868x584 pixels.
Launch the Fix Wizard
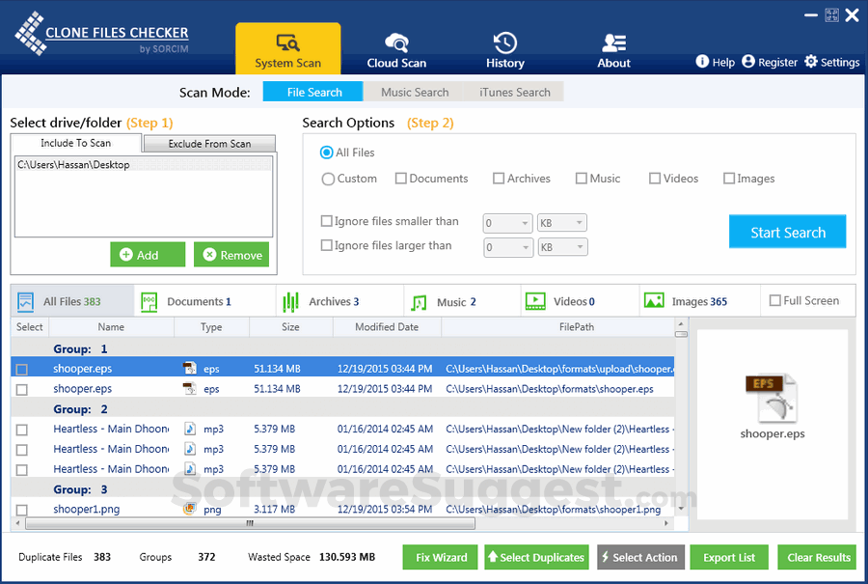[440, 557]
